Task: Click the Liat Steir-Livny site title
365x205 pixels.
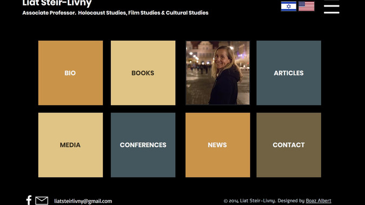Action: (57, 3)
